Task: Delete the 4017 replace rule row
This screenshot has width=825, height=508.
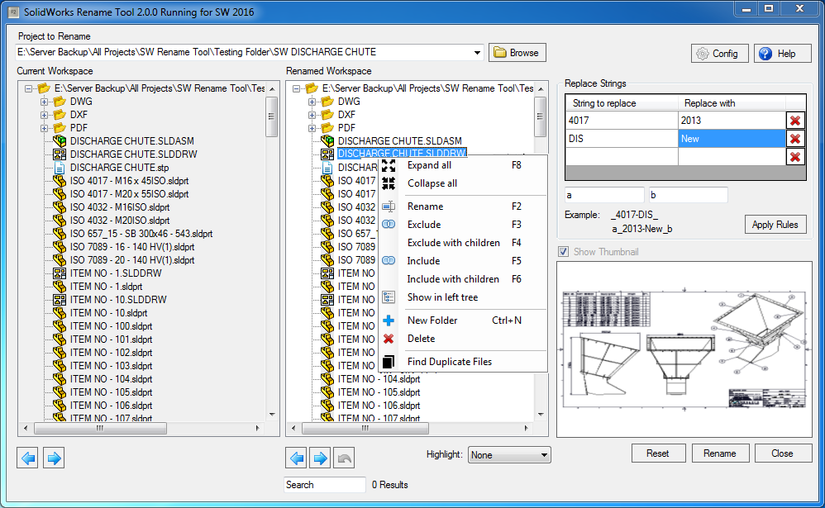Action: [795, 121]
